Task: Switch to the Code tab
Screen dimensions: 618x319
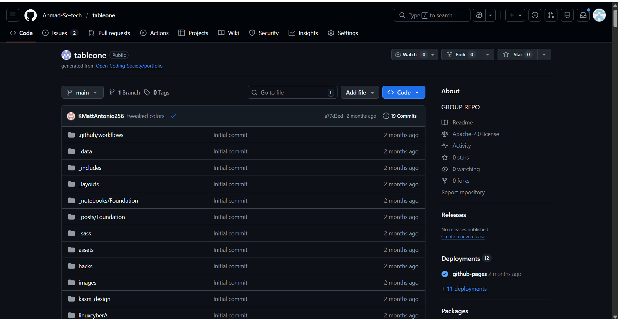Action: tap(21, 33)
